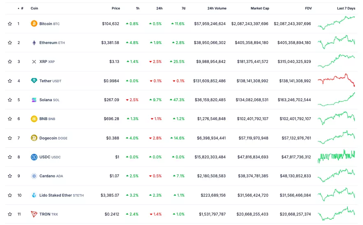Sort table by rank number column
The height and width of the screenshot is (225, 363).
coord(21,8)
